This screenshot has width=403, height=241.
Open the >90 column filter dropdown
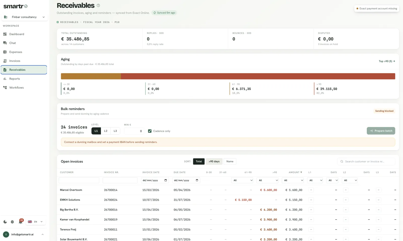tap(267, 180)
